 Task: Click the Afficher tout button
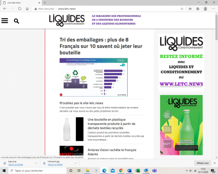click(203, 163)
